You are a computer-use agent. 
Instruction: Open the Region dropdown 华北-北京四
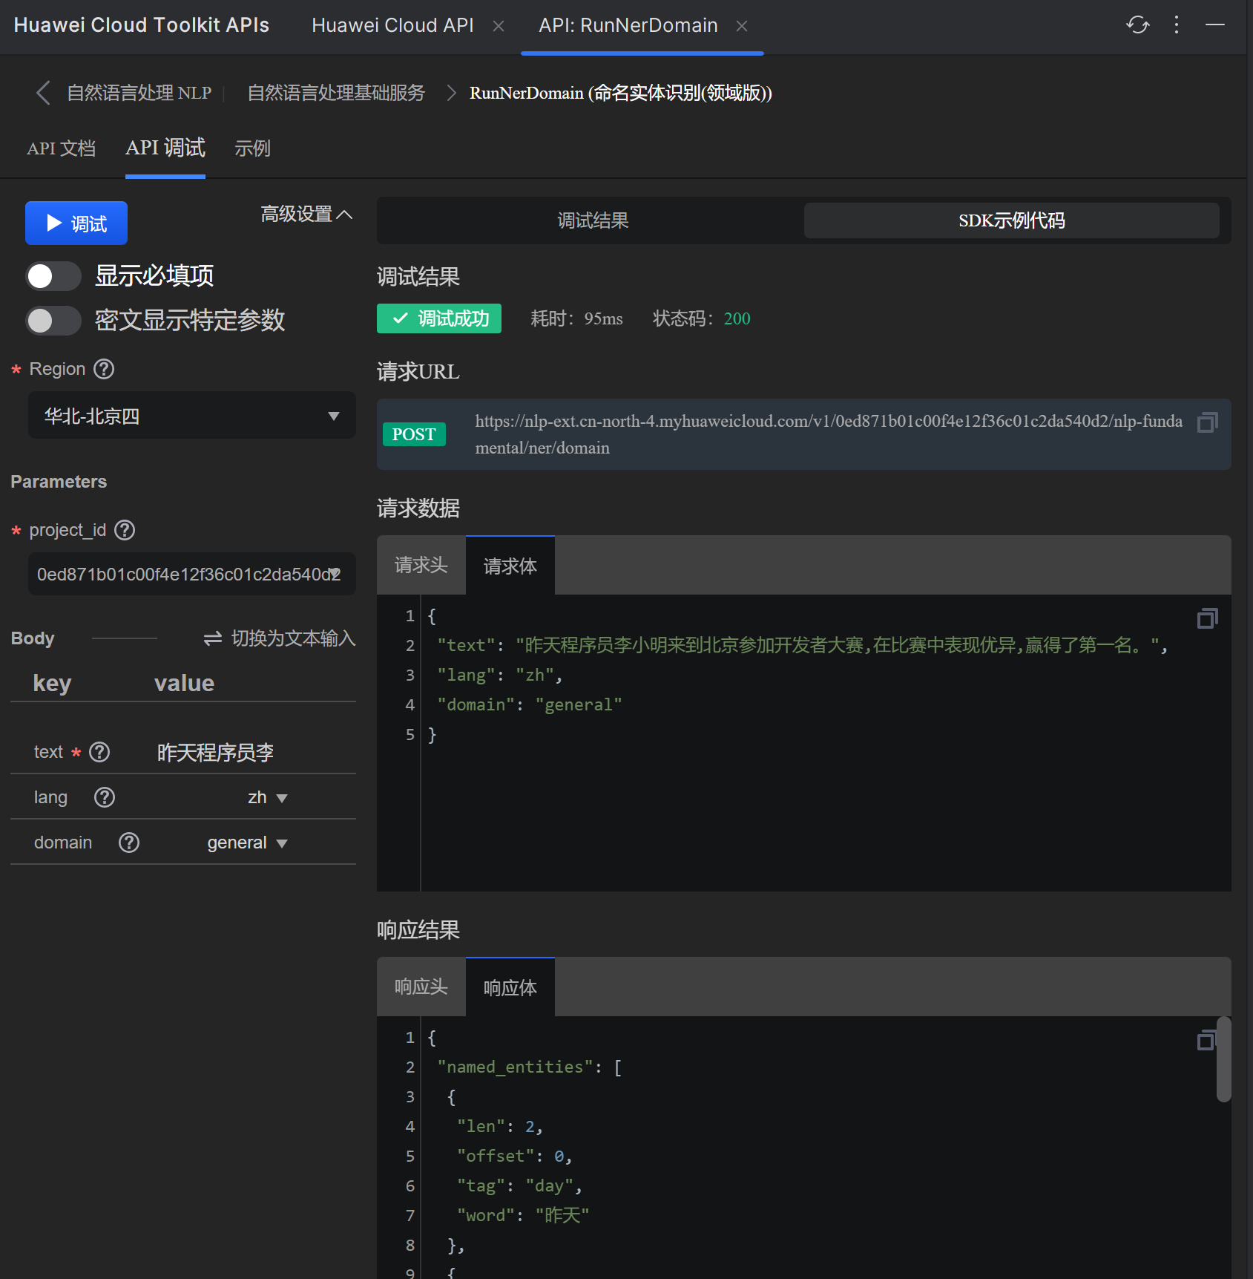tap(192, 416)
